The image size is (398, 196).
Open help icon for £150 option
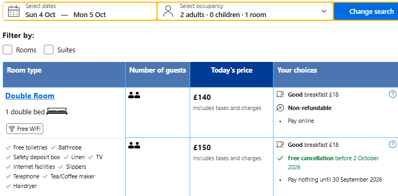[x=393, y=144]
